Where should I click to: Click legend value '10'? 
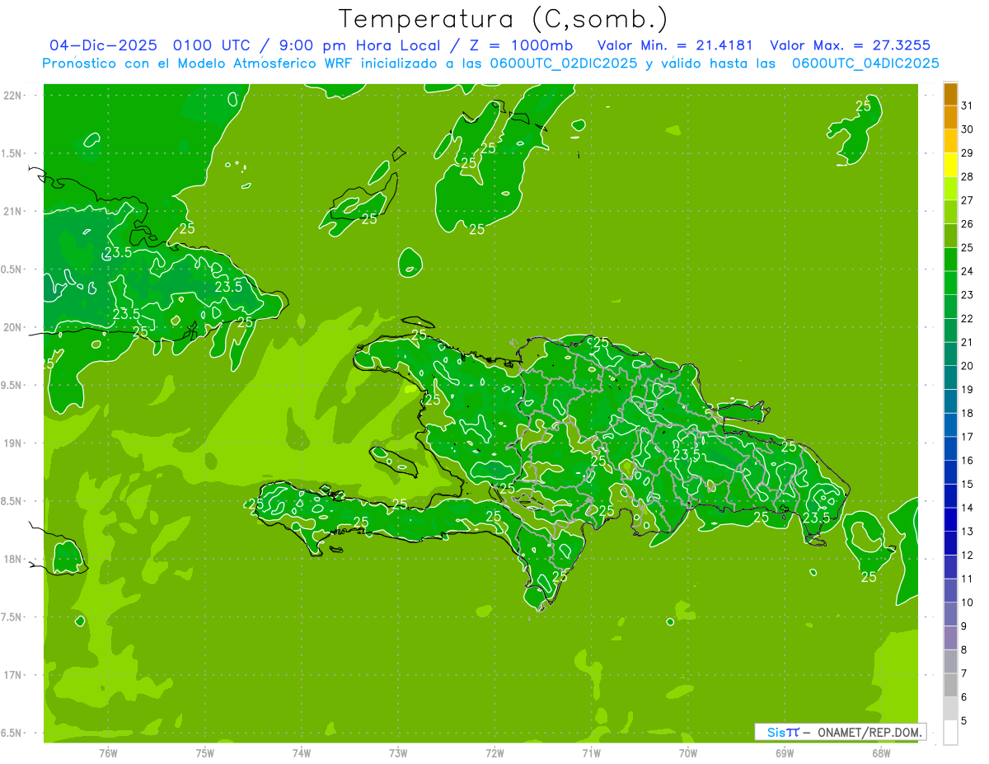click(968, 602)
